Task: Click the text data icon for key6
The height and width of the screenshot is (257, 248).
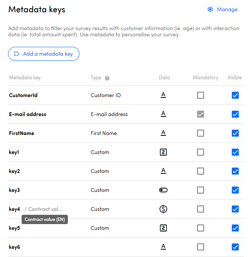Action: 163,247
